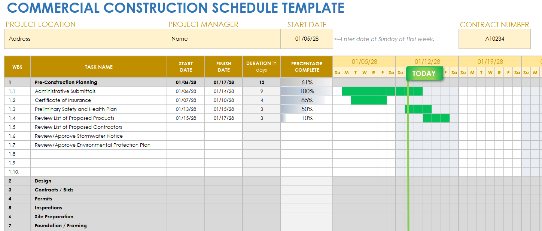Select the A10234 contract number cell
The width and height of the screenshot is (542, 231).
[494, 39]
